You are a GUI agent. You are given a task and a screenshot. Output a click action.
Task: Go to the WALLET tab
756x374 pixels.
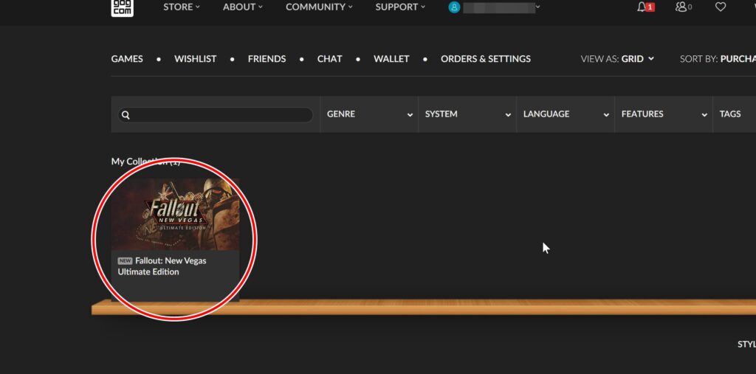(x=391, y=59)
